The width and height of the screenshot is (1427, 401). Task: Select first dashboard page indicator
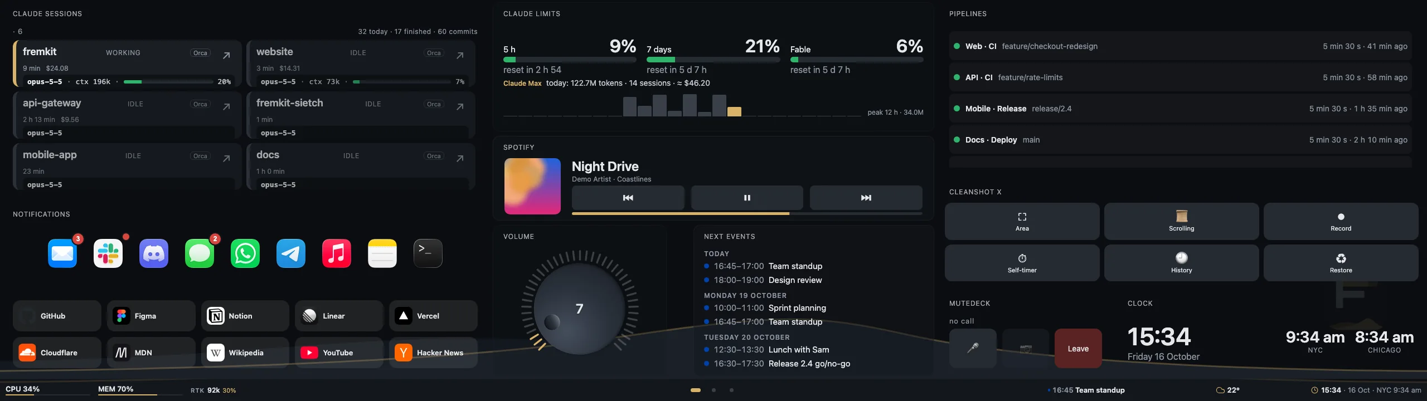click(x=696, y=390)
